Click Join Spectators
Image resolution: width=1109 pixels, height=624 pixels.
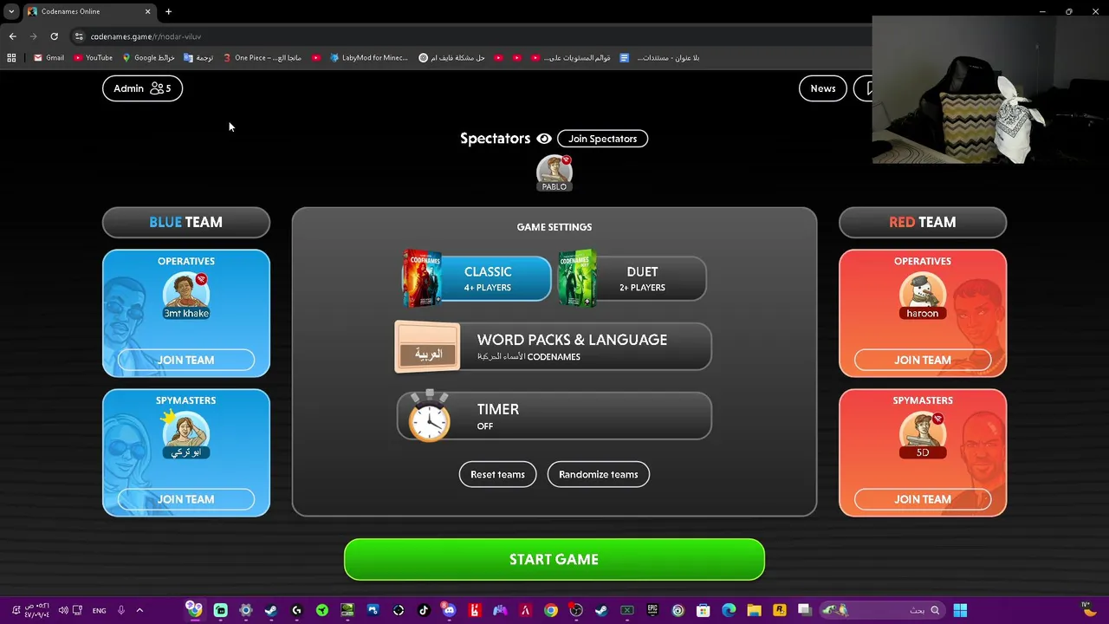coord(602,139)
